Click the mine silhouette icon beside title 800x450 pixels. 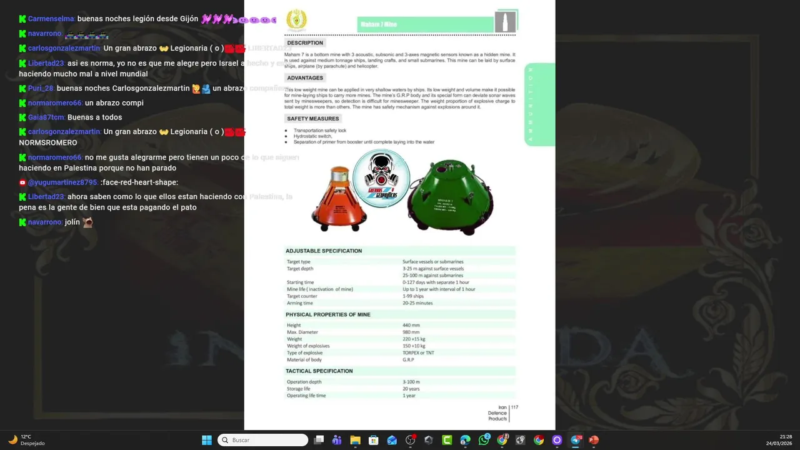(505, 22)
